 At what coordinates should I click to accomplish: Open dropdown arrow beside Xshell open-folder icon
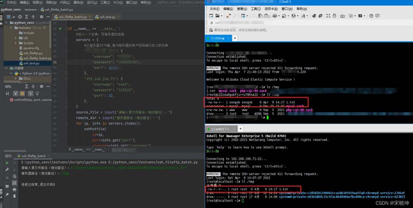pos(222,16)
